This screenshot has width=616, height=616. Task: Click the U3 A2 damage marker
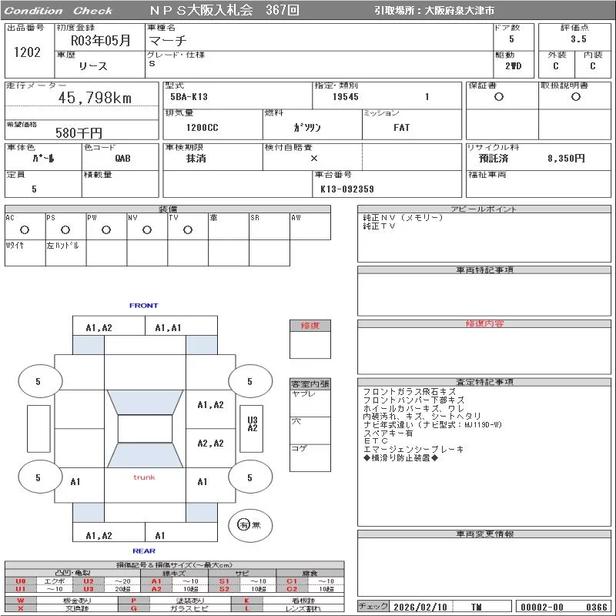tap(252, 424)
